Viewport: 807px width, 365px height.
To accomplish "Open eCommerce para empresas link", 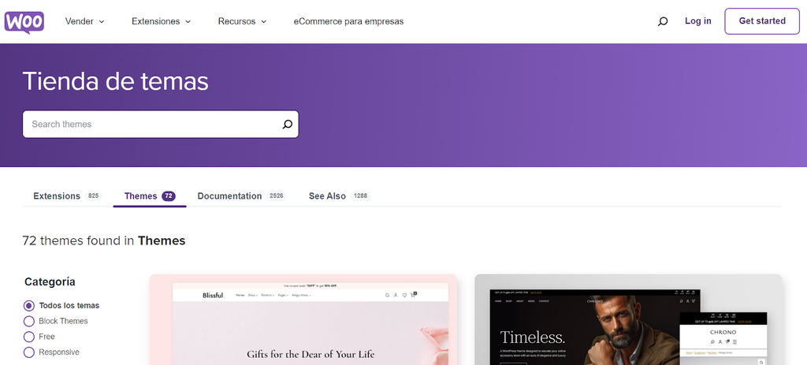I will click(348, 21).
